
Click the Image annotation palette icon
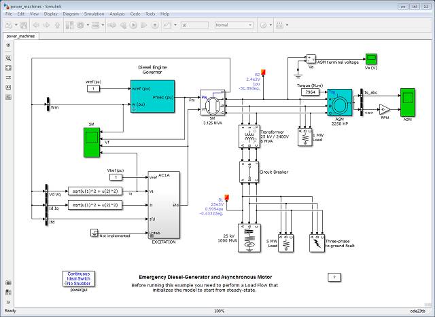coord(9,87)
